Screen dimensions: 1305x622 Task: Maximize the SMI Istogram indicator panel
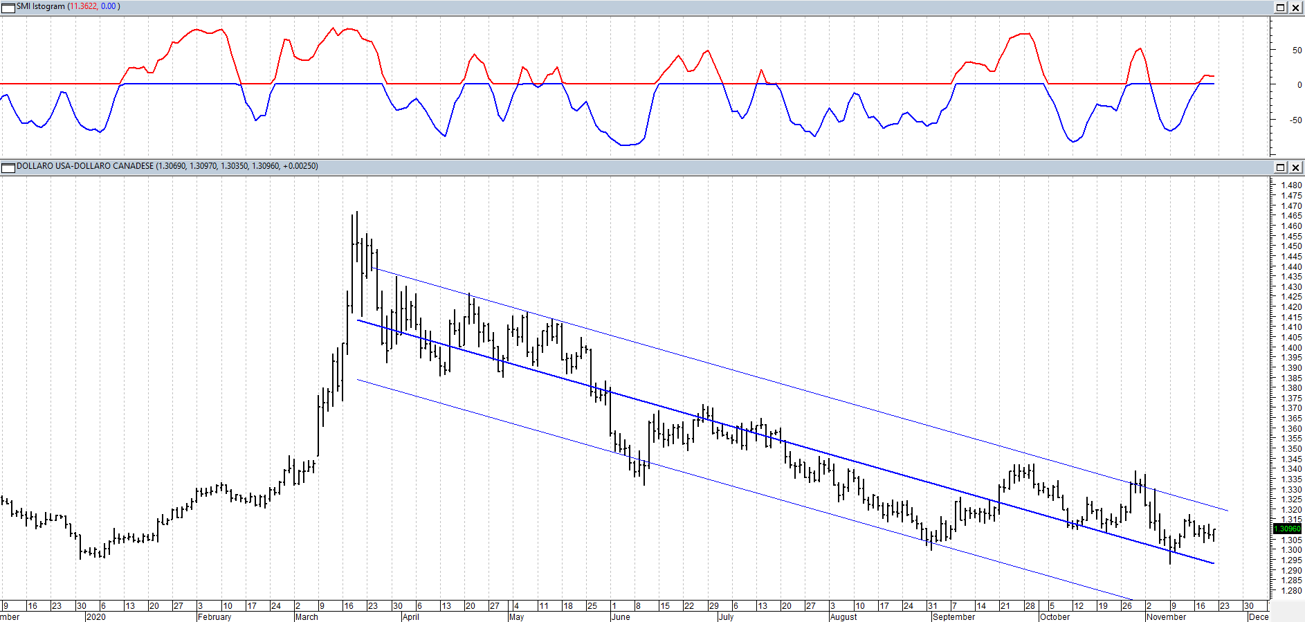(1280, 8)
